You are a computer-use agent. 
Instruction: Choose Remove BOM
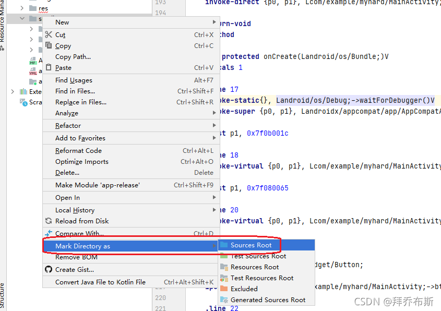click(131, 257)
